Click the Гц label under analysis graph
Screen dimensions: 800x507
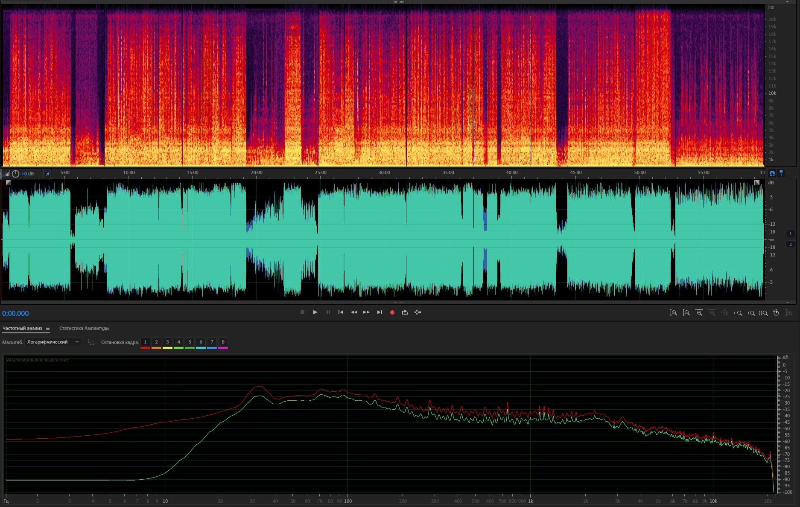click(6, 501)
